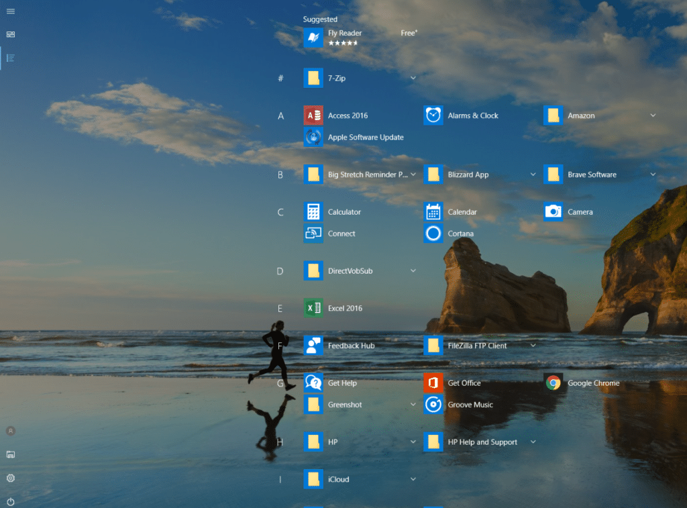Click the letter E section header
Image resolution: width=687 pixels, height=508 pixels.
coord(280,309)
